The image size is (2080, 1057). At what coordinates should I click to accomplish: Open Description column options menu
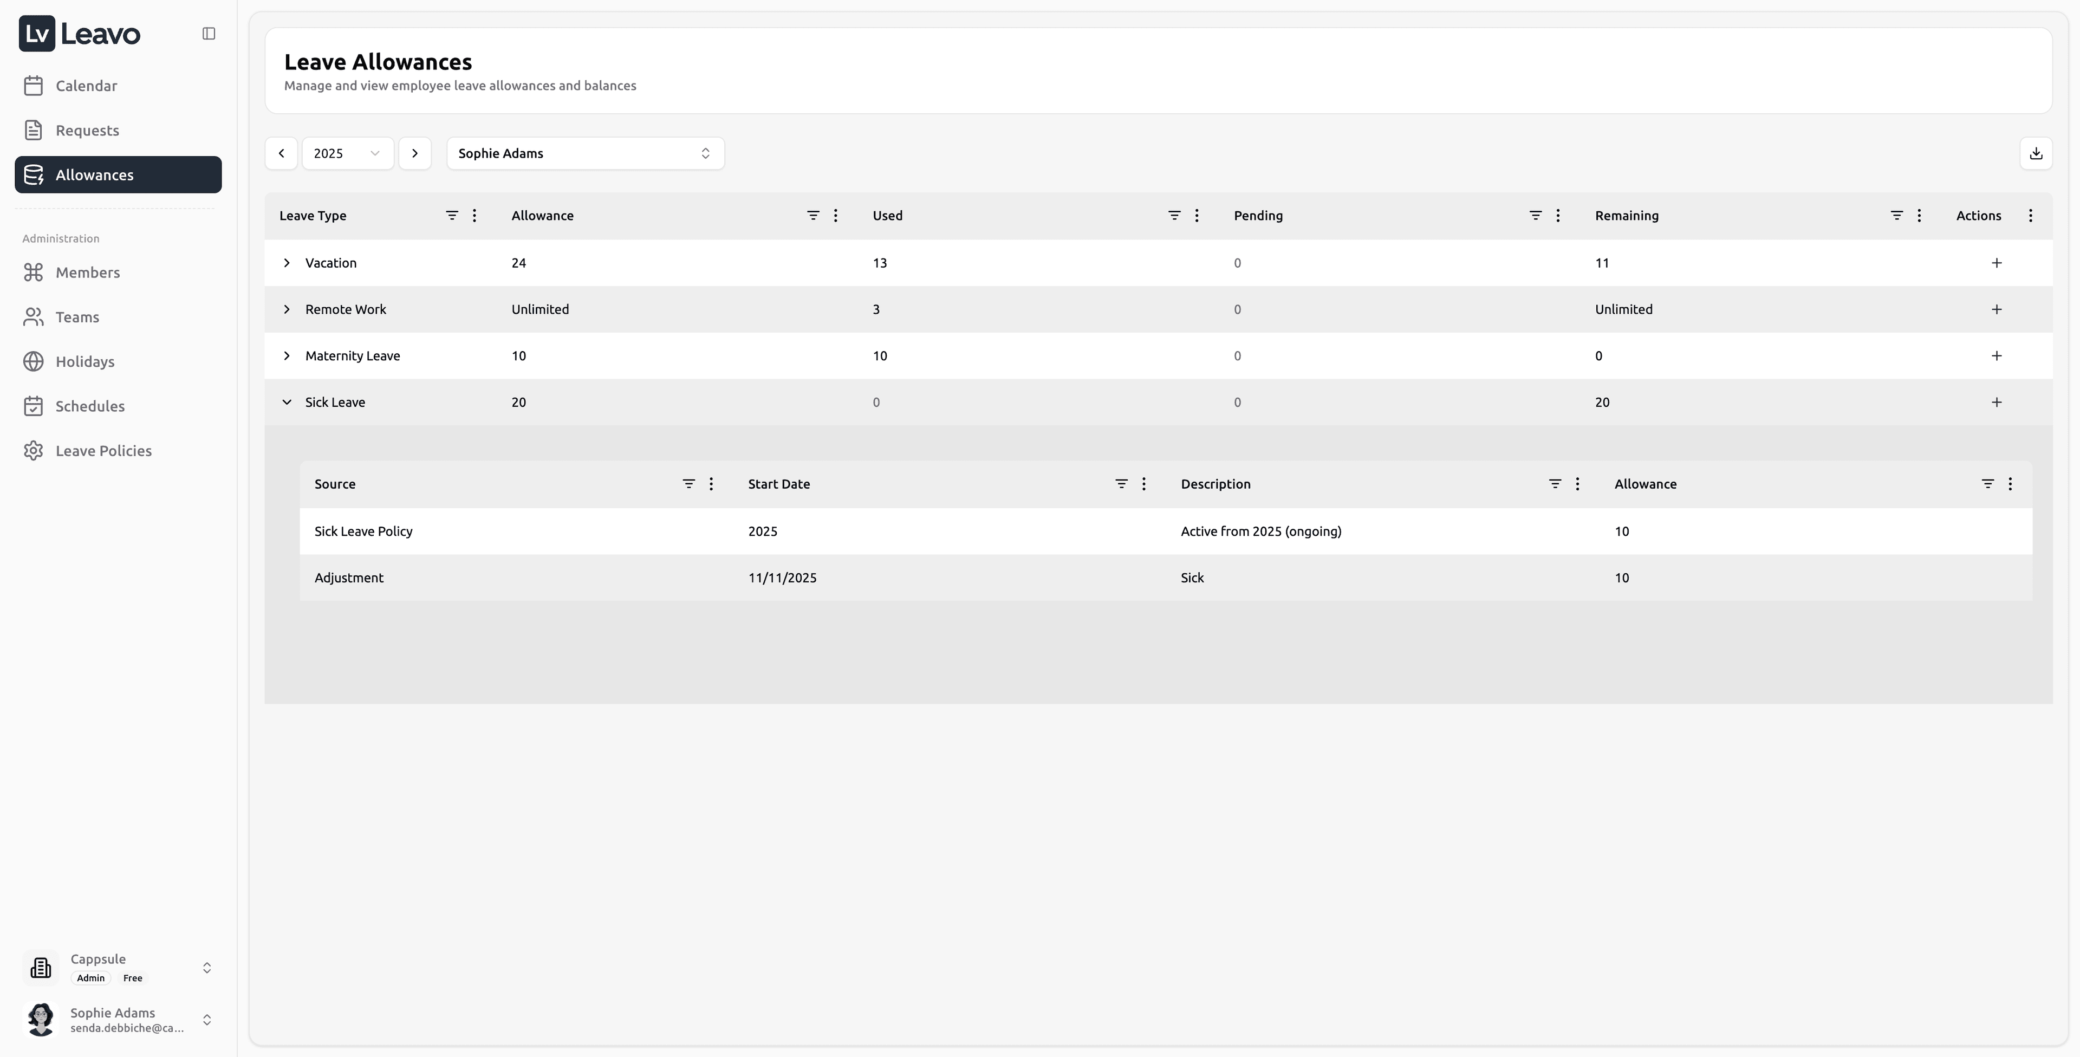[1577, 484]
